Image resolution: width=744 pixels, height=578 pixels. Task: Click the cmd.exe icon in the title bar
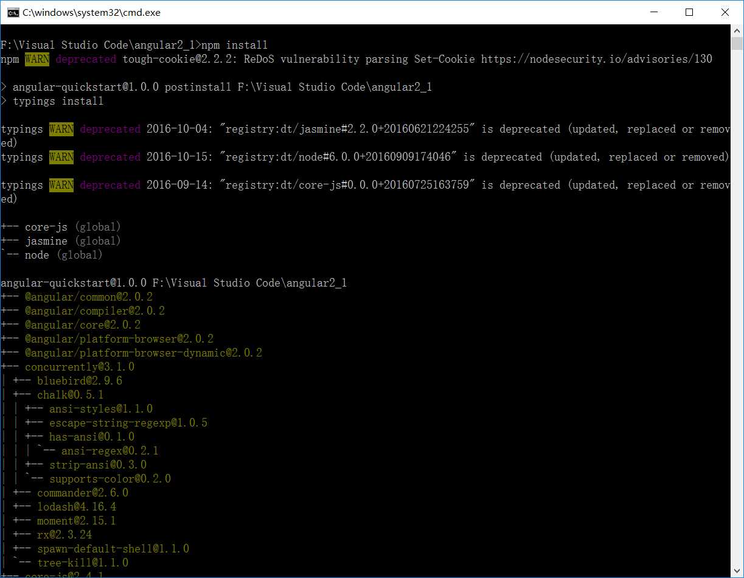(x=12, y=12)
